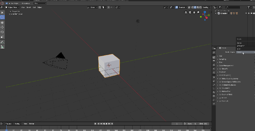Select the Scale tool in left toolbar
This screenshot has width=255, height=131.
point(2,37)
